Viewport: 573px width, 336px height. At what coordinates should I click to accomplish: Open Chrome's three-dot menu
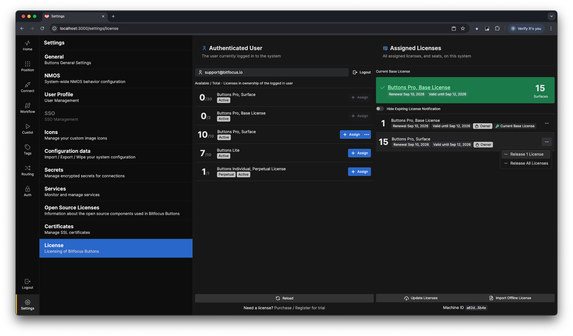(551, 28)
